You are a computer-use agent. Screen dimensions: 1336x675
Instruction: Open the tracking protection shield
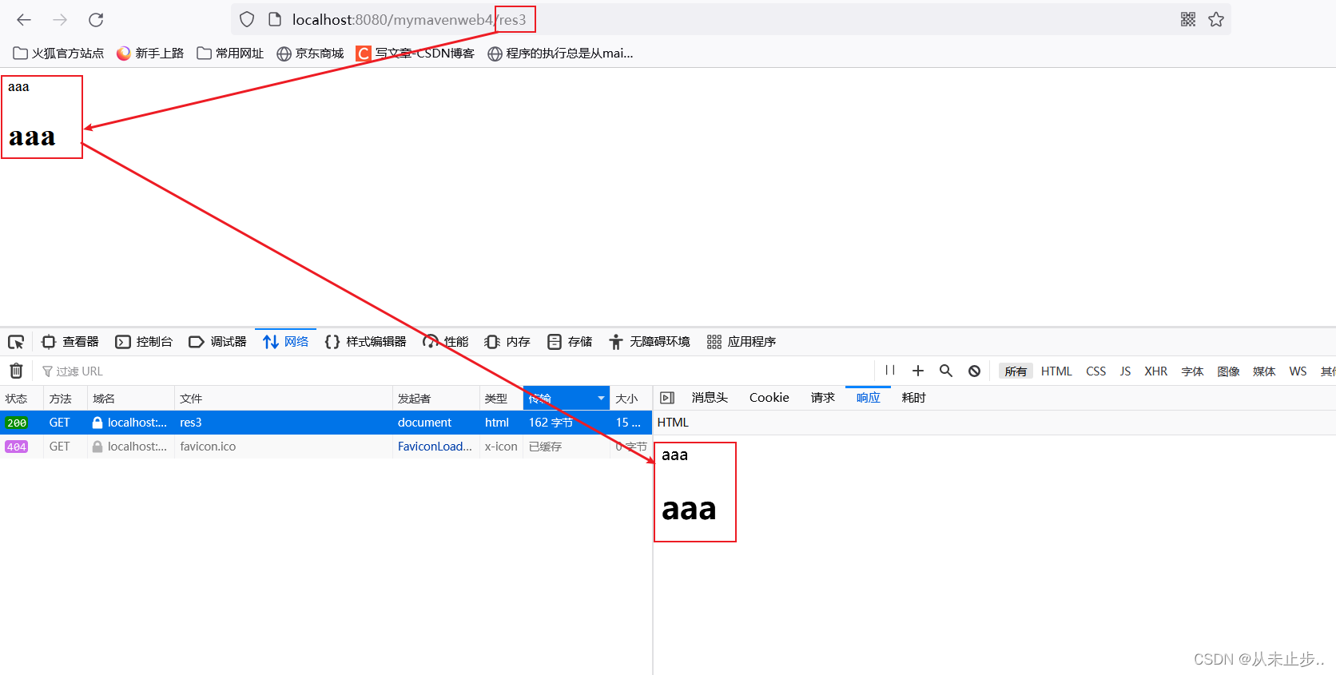coord(247,20)
